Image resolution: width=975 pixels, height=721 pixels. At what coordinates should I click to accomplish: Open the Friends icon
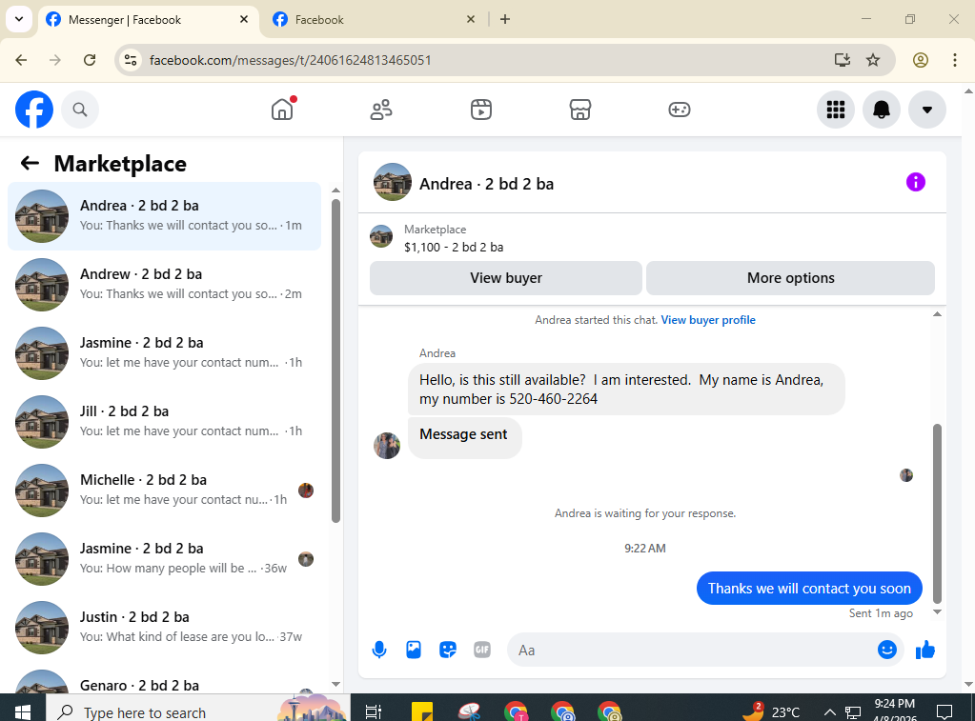click(x=381, y=110)
